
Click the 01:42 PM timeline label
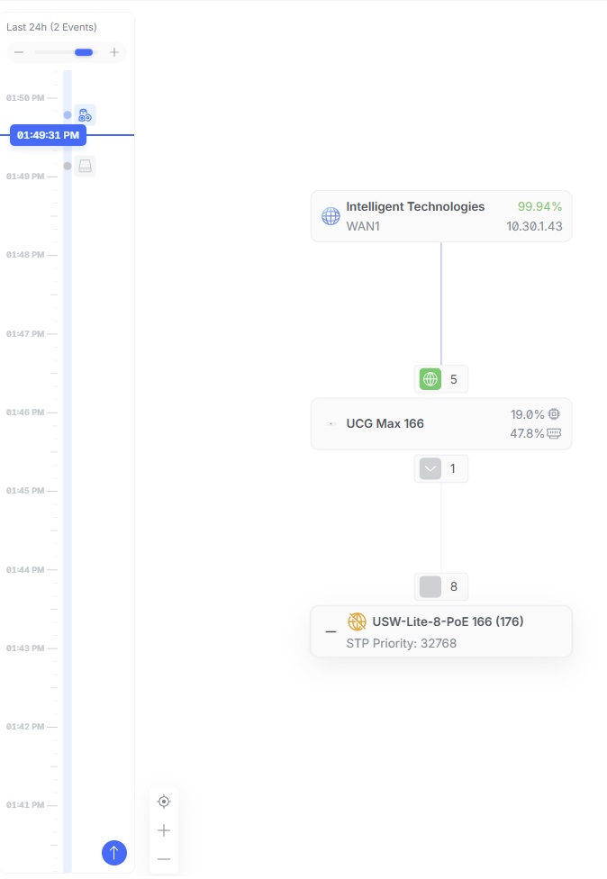25,727
